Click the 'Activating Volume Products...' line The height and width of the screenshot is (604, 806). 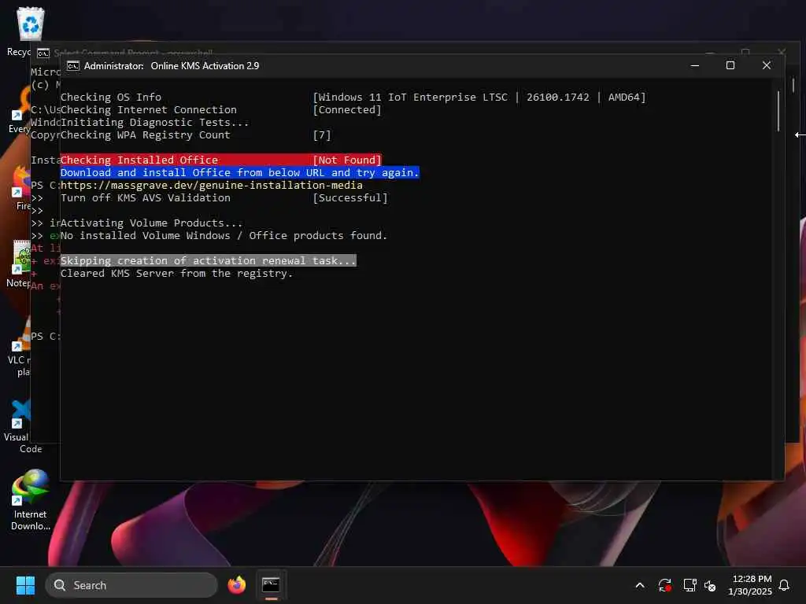151,223
